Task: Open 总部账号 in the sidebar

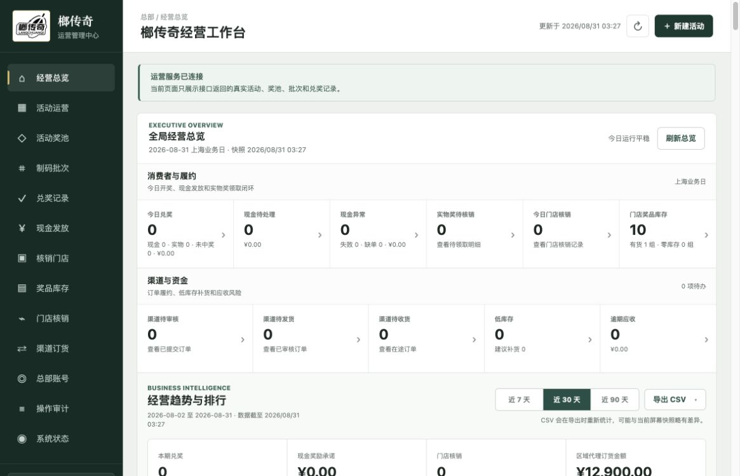Action: click(x=61, y=378)
